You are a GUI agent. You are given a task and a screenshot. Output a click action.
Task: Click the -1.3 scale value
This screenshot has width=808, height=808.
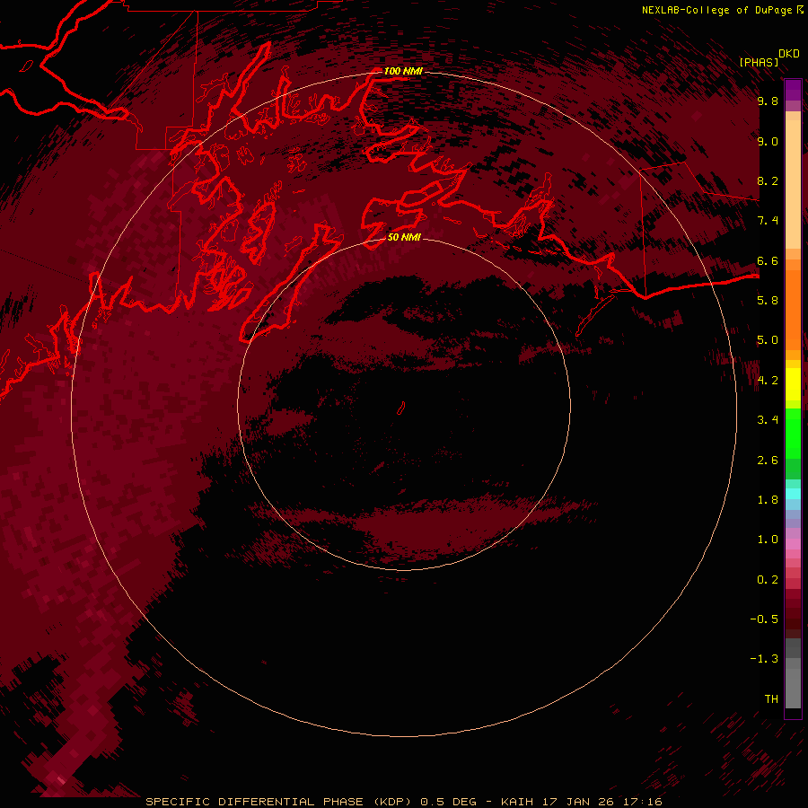tap(764, 659)
